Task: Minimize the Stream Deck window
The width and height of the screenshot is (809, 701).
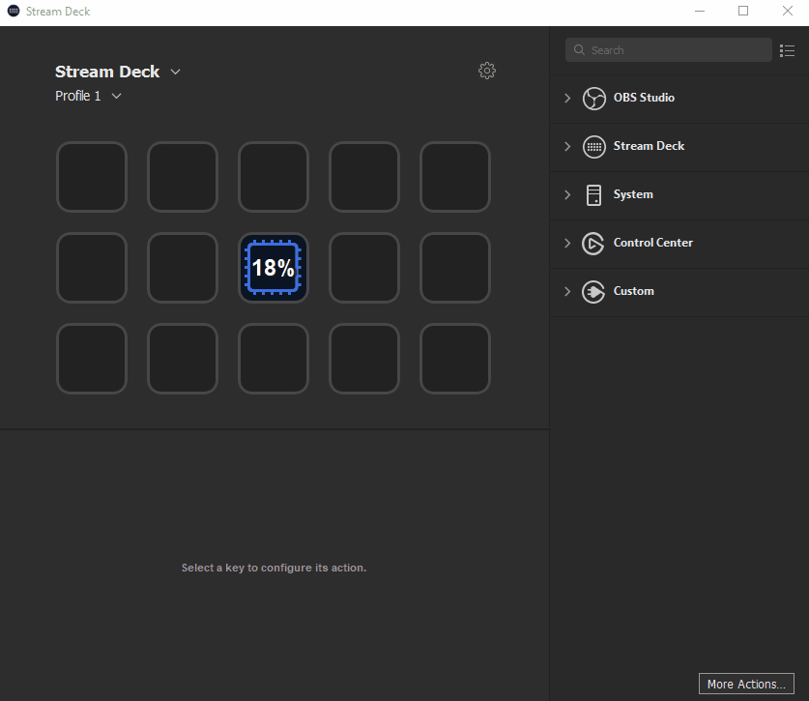Action: (x=700, y=11)
